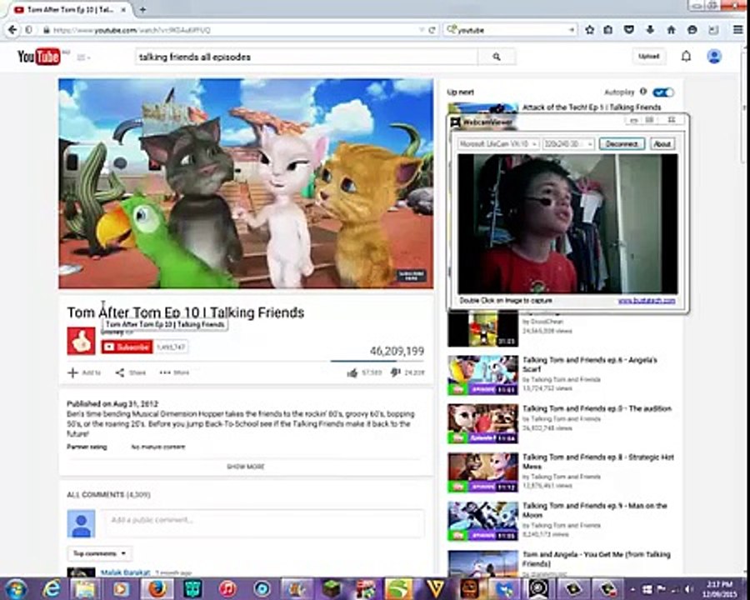This screenshot has height=600, width=750.
Task: Click the Autoplay info icon
Action: pos(643,92)
